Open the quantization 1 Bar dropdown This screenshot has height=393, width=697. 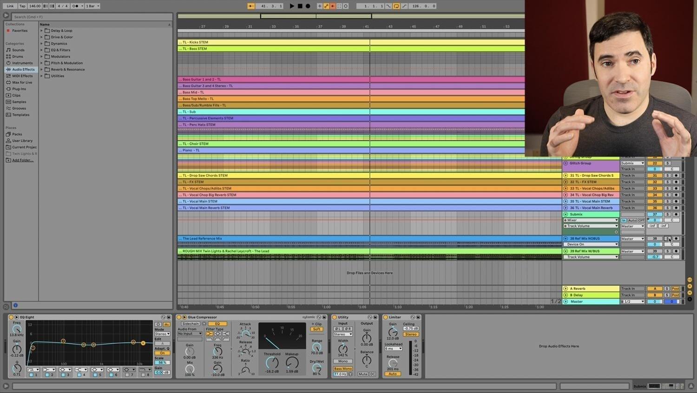(92, 6)
